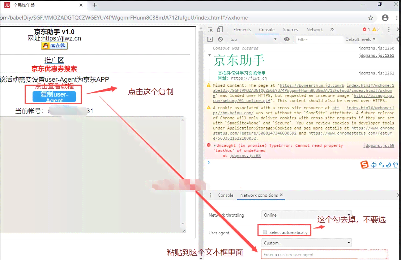Open the Chrome profile avatar icon
401x260 pixels.
click(385, 18)
